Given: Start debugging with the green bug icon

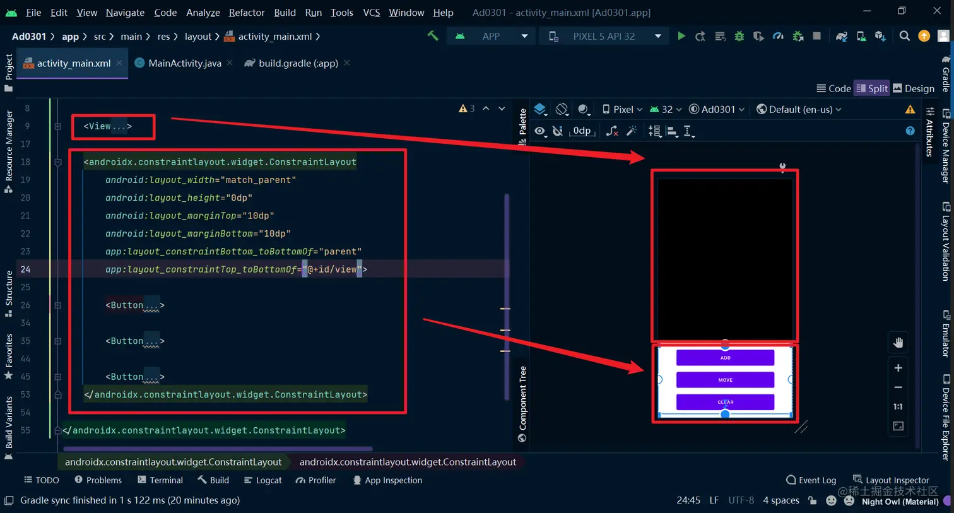Looking at the screenshot, I should [x=739, y=37].
